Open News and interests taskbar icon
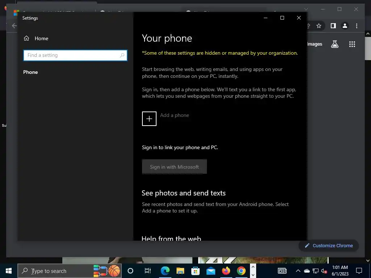The image size is (371, 278). coord(282,271)
